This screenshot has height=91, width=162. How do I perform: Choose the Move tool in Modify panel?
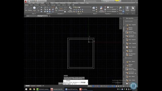tap(45, 7)
